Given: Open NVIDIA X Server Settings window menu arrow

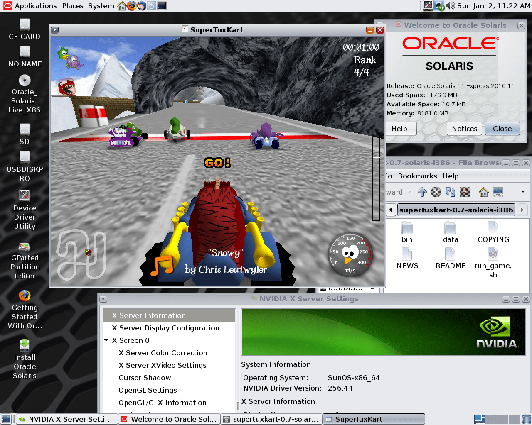Looking at the screenshot, I should point(103,299).
